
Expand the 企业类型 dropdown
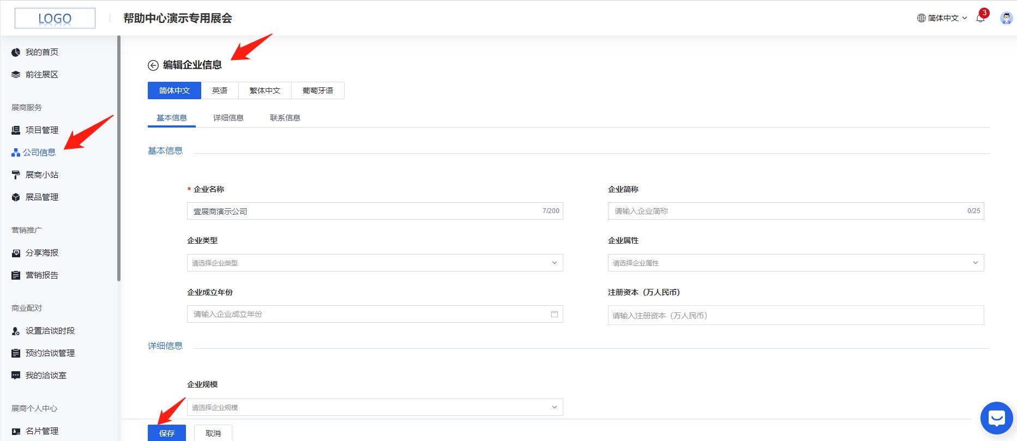click(x=375, y=263)
